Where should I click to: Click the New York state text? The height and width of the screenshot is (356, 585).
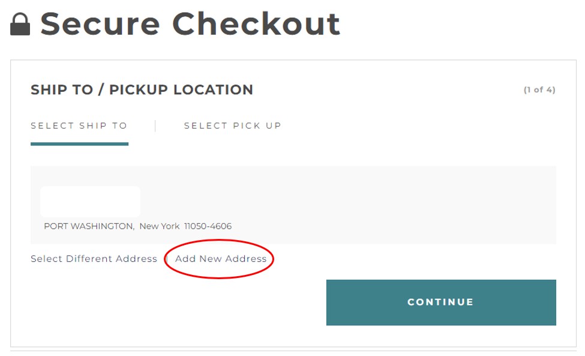[x=160, y=226]
